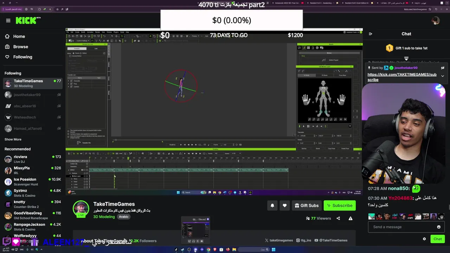Open File Explorer from taskbar

234,249
